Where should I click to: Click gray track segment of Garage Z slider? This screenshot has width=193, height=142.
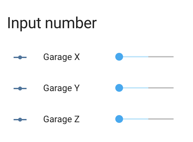tap(161, 119)
